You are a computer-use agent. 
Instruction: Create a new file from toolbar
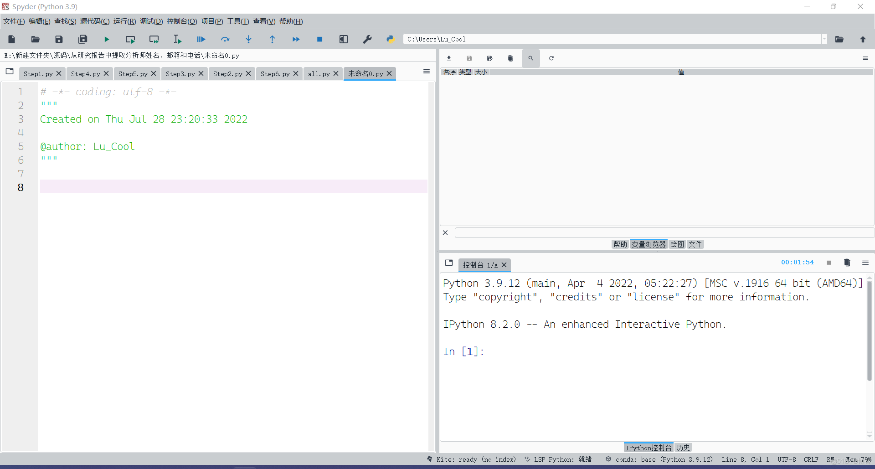point(12,39)
